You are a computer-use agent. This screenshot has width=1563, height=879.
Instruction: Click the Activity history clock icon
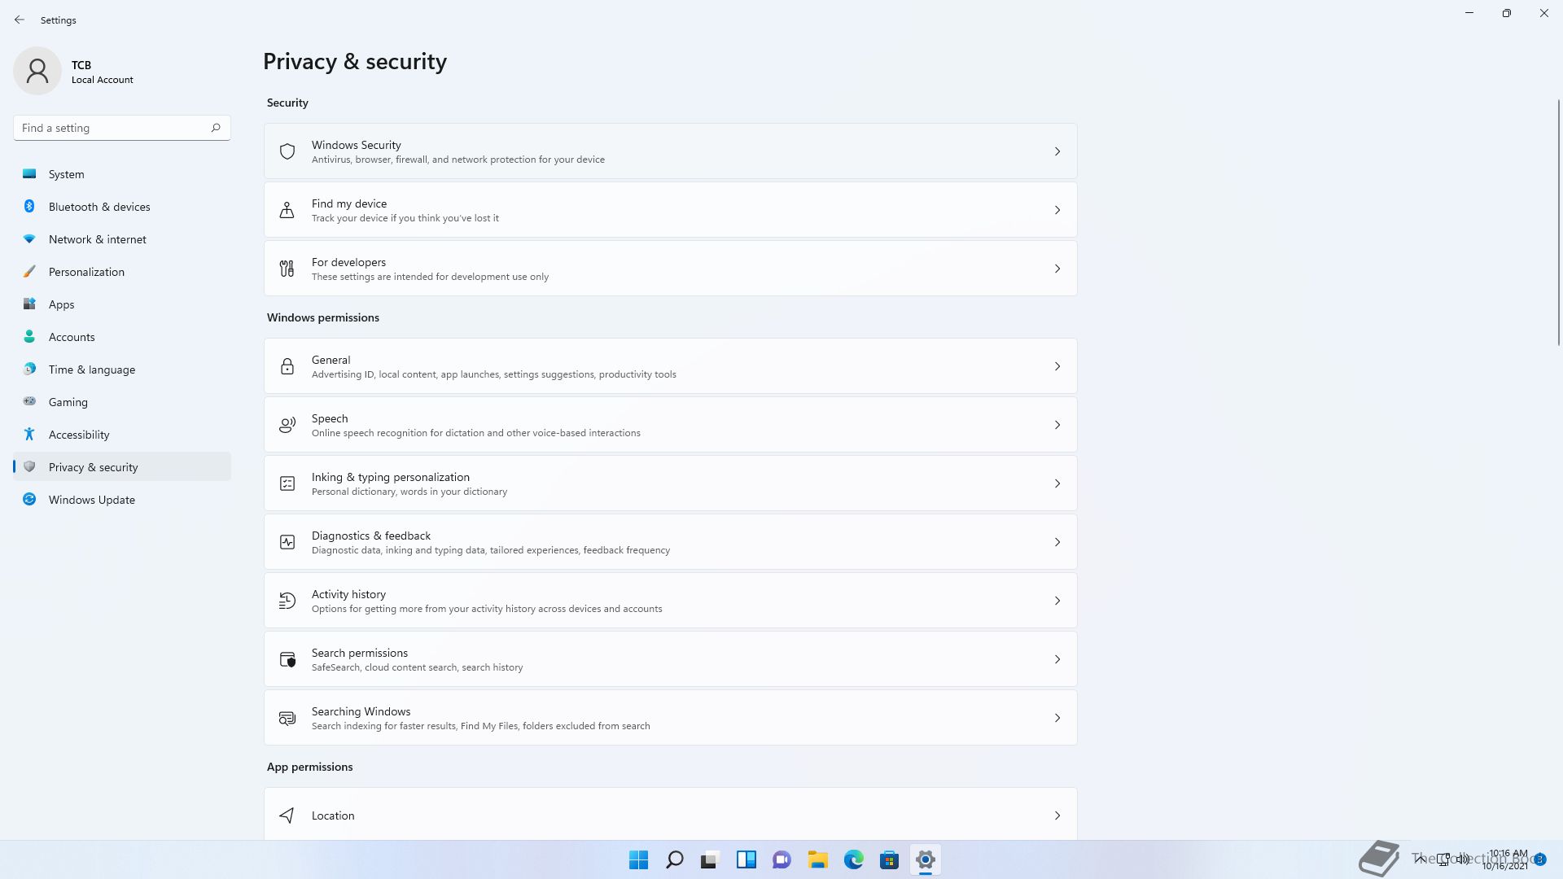[x=287, y=601]
